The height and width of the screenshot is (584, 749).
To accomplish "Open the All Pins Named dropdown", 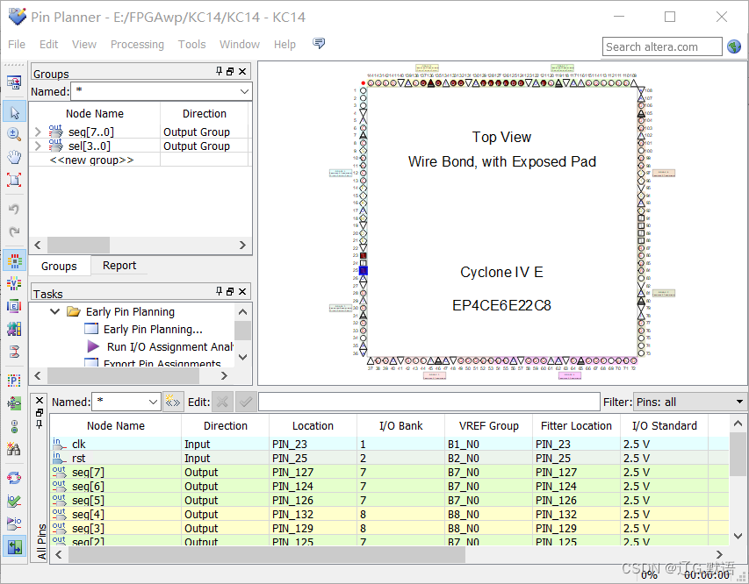I will pyautogui.click(x=153, y=402).
